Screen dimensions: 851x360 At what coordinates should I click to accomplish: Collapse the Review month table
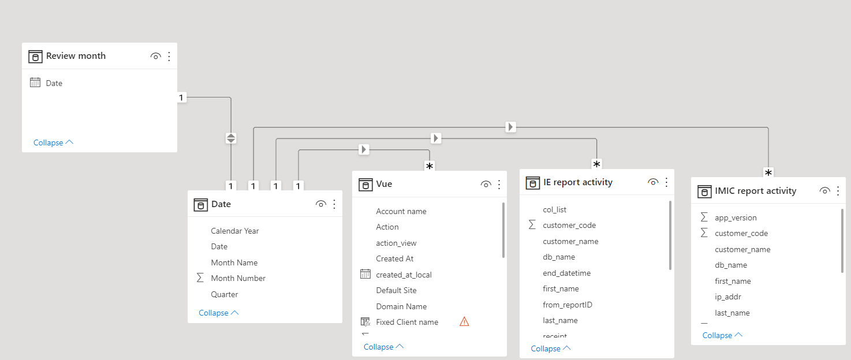coord(53,142)
